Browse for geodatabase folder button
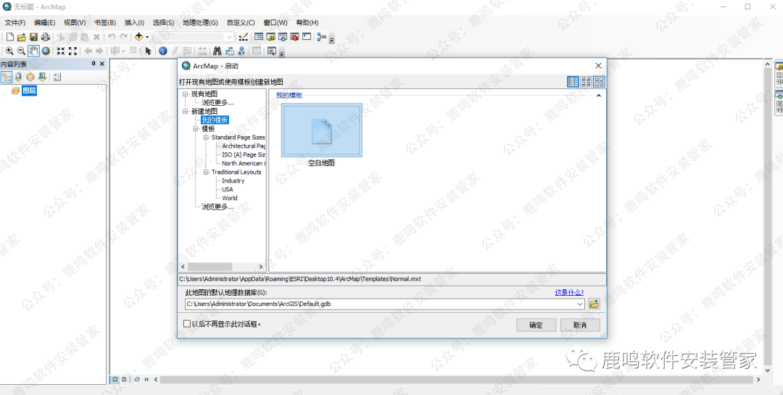Viewport: 783px width, 395px height. coord(594,304)
